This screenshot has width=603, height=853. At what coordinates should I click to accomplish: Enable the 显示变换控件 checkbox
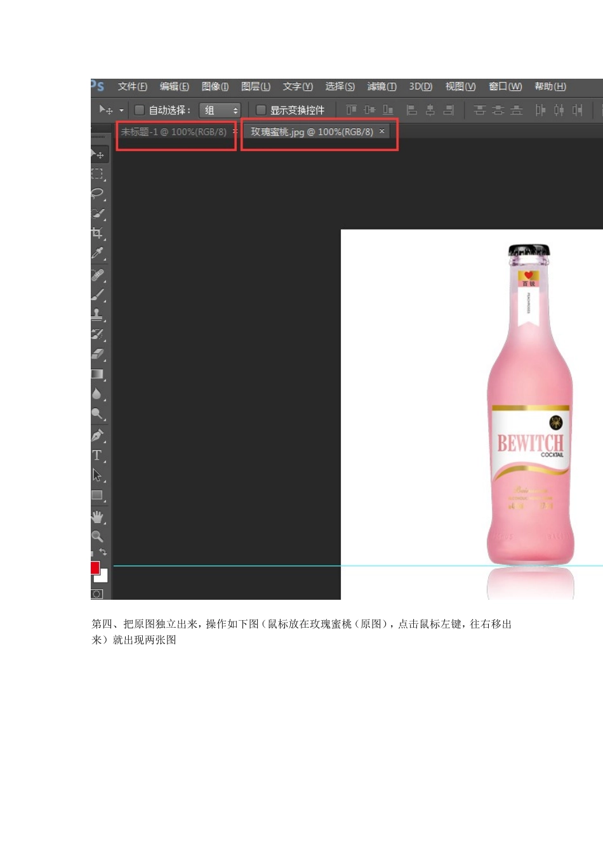coord(261,110)
